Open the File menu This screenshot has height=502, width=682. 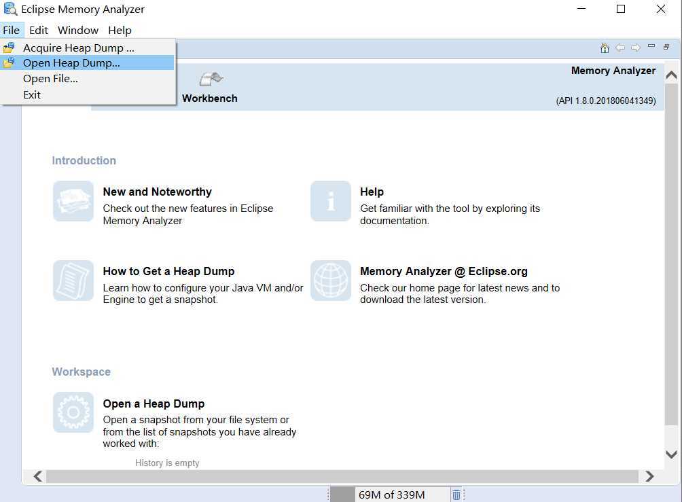(12, 31)
